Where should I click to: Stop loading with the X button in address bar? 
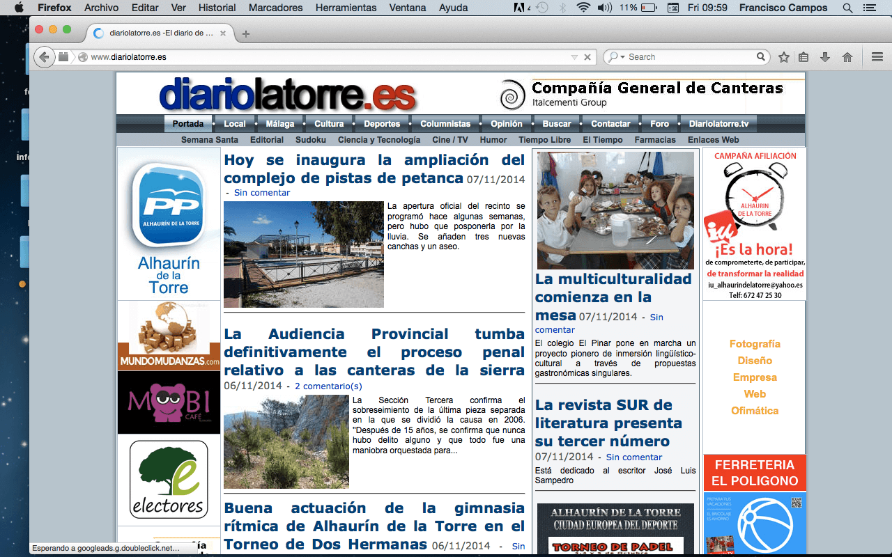[587, 57]
